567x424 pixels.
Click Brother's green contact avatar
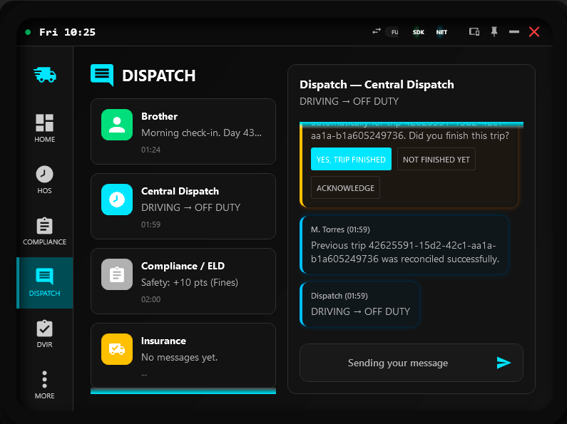click(x=117, y=125)
